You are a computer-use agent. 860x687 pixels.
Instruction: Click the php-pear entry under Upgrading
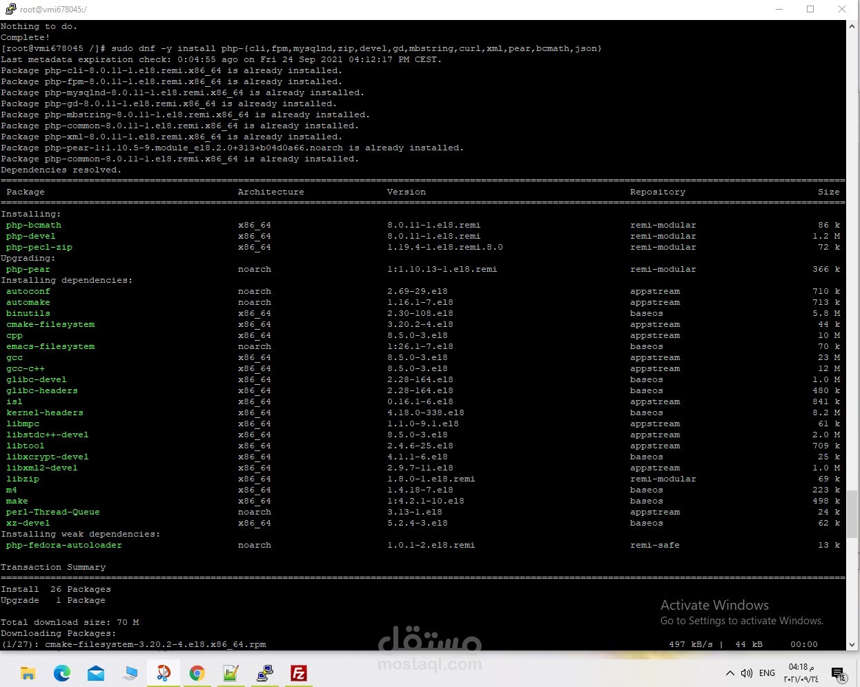[28, 269]
